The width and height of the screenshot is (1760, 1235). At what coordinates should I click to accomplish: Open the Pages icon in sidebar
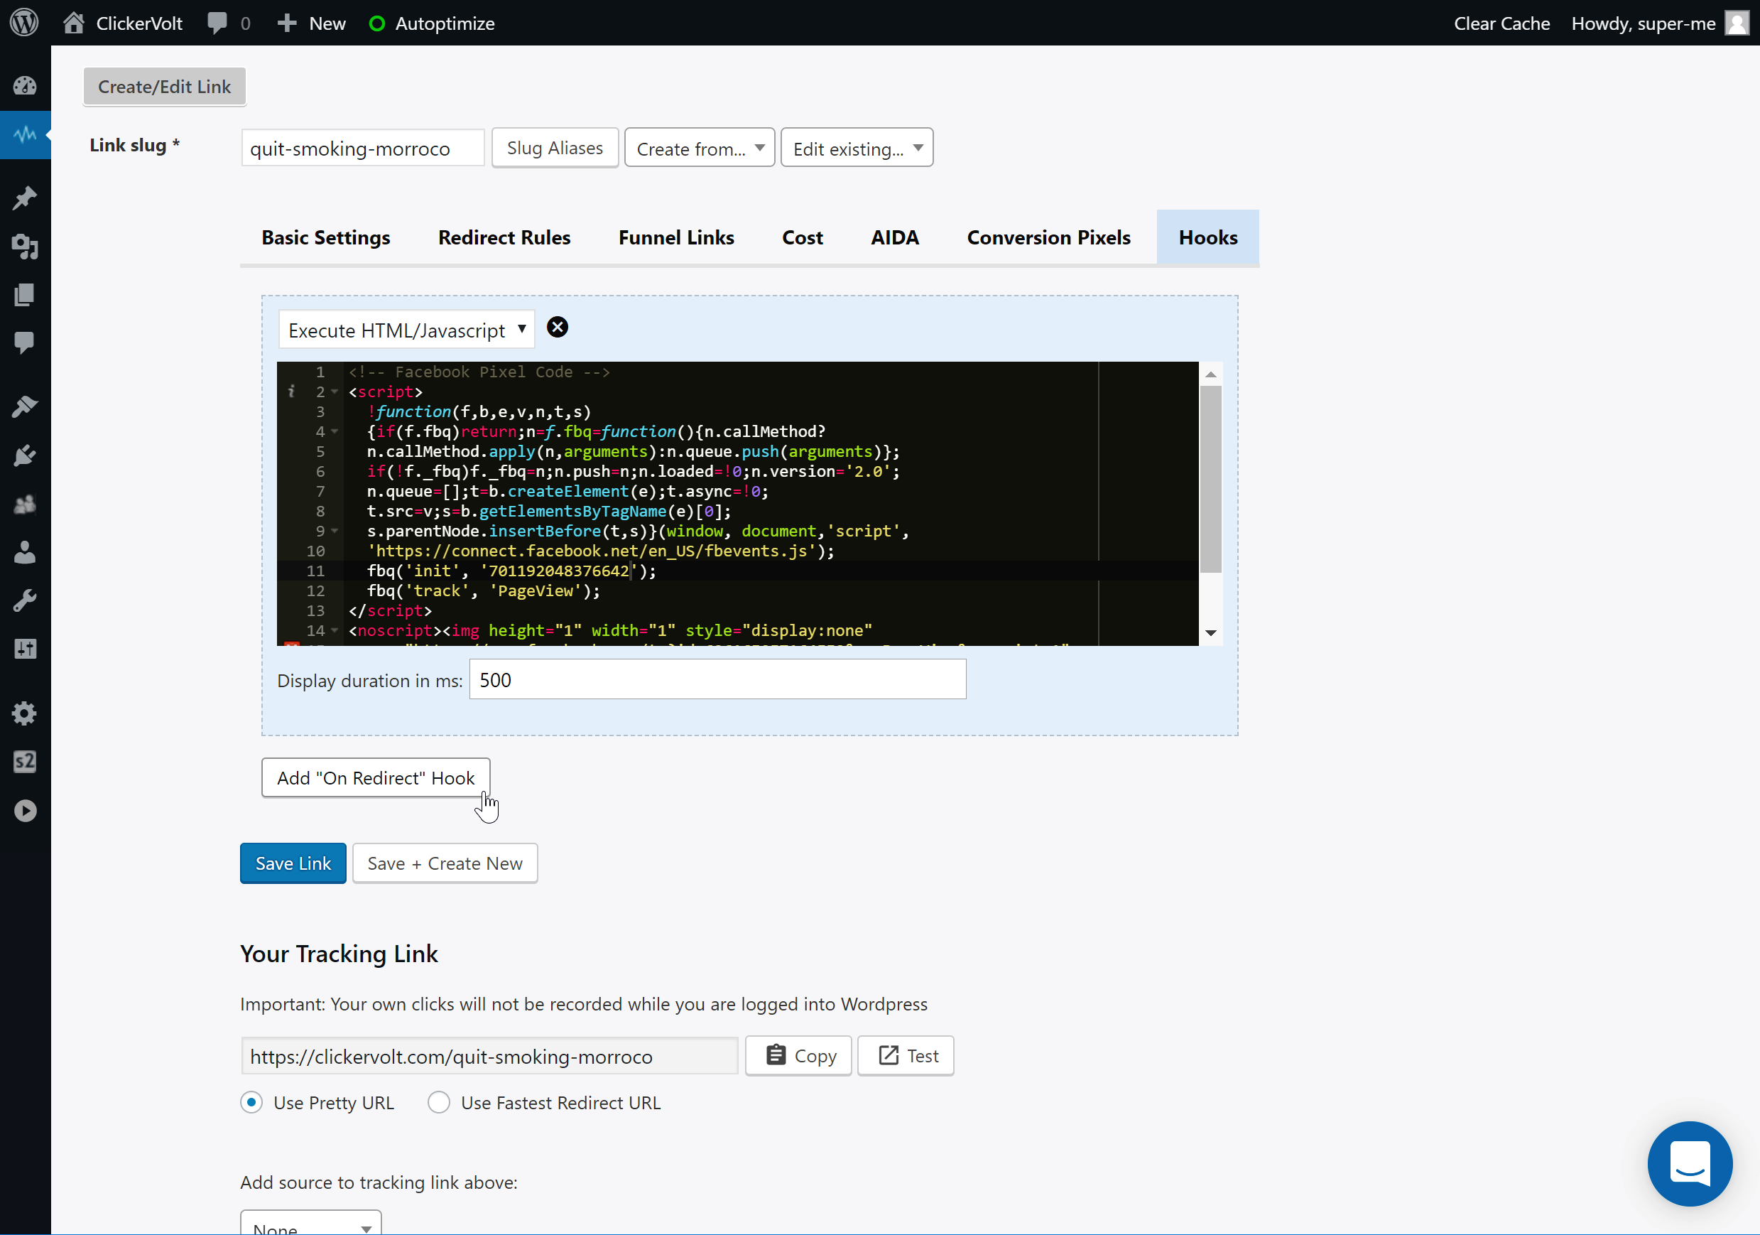[26, 295]
